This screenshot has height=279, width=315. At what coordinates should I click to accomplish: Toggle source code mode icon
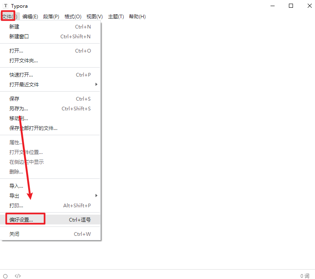[18, 276]
